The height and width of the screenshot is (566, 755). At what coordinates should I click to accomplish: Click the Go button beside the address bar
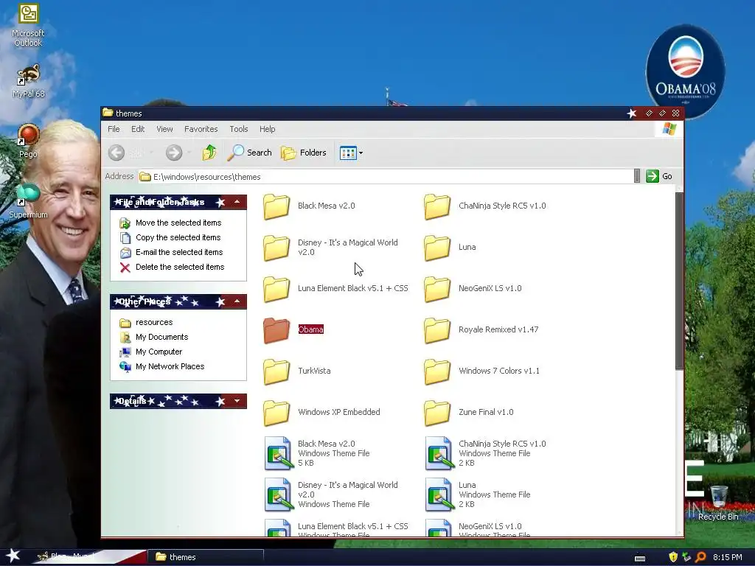659,176
